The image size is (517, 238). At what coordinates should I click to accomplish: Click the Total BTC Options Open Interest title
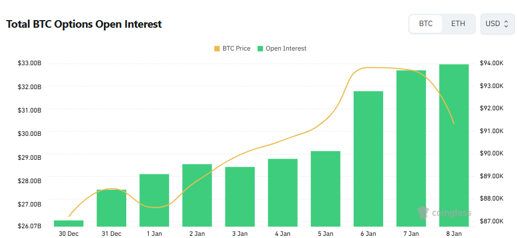point(84,24)
